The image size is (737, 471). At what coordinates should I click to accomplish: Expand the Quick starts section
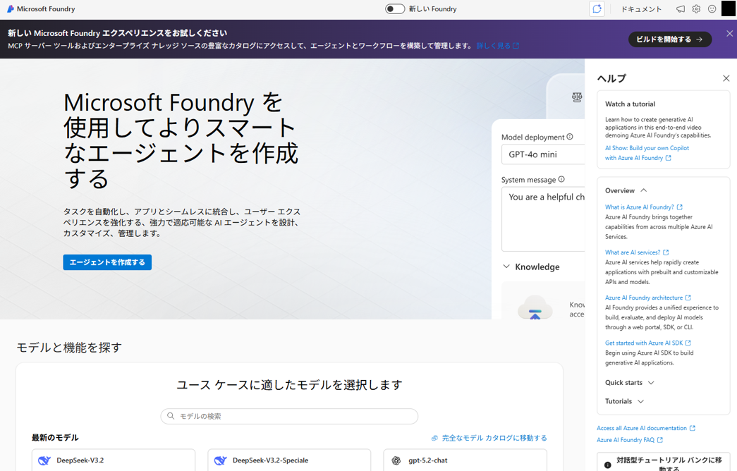coord(629,383)
